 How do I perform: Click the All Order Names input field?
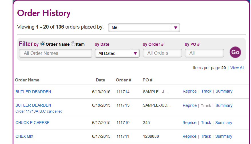click(x=55, y=53)
